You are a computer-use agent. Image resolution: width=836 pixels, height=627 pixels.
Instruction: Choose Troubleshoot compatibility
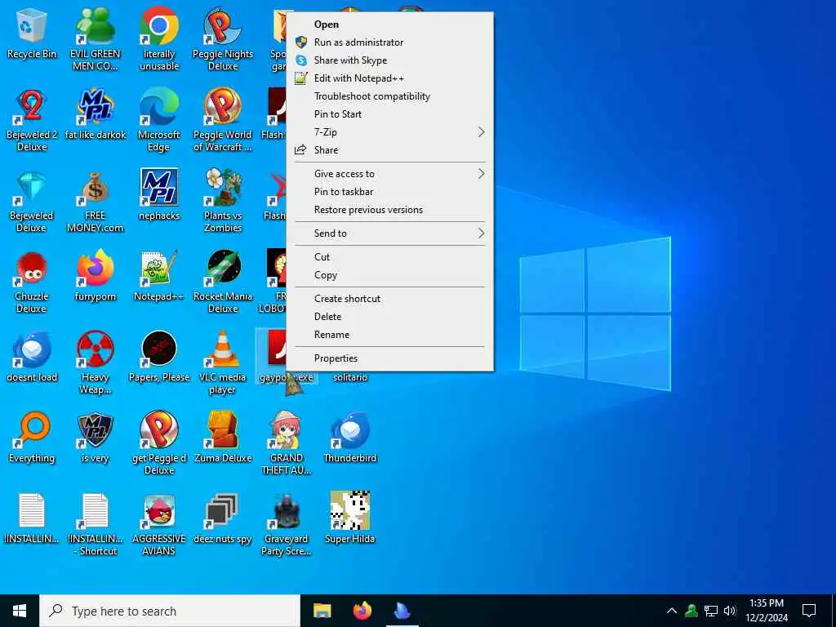tap(389, 96)
